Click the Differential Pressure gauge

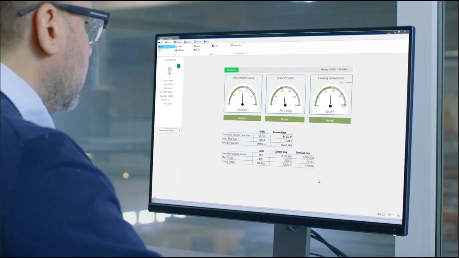coord(243,94)
